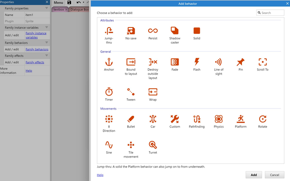The width and height of the screenshot is (290, 181).
Task: Switch to the textbox tab
Action: (59, 10)
